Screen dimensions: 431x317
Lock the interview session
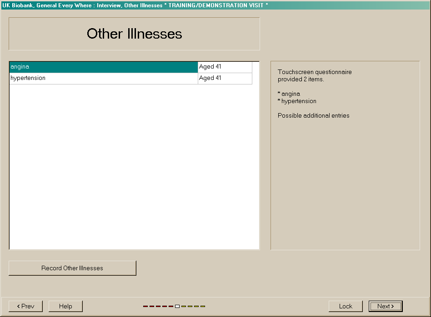(x=346, y=306)
